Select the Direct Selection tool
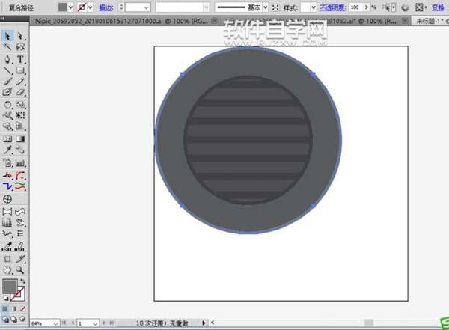The height and width of the screenshot is (330, 449). tap(20, 36)
